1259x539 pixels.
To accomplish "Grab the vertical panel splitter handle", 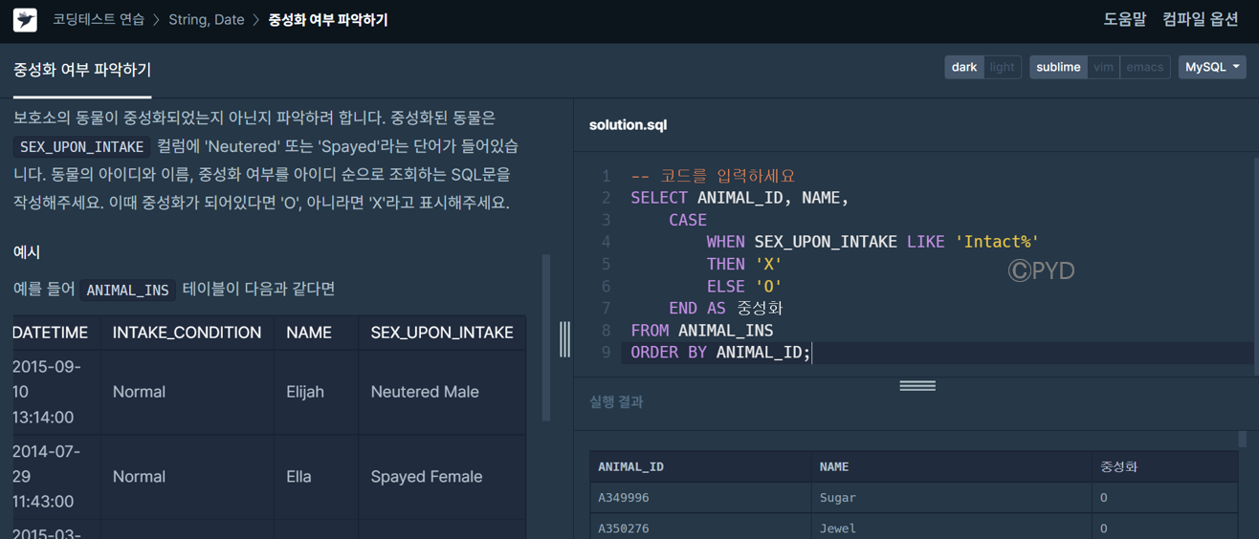I will pos(564,339).
